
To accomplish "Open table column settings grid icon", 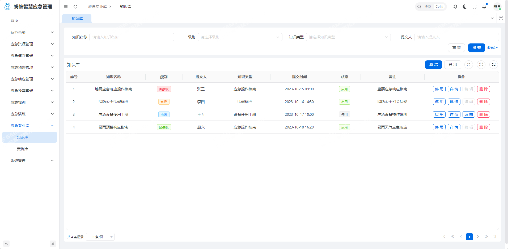I will [493, 65].
